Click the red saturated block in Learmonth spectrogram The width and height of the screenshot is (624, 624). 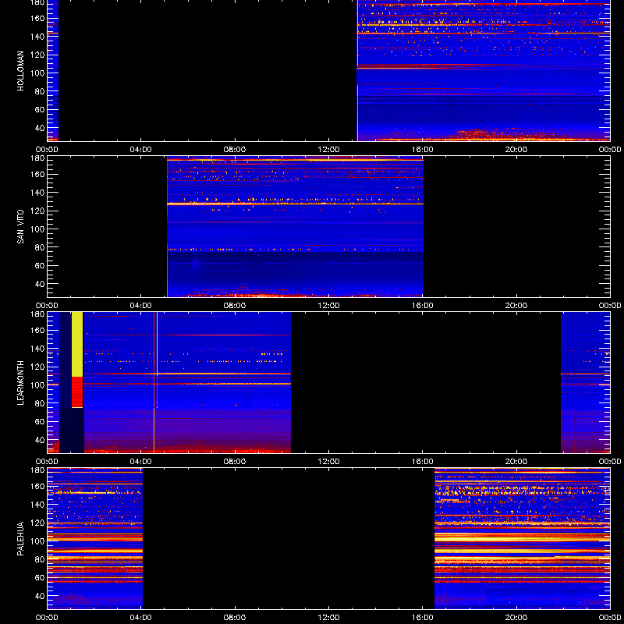pos(77,392)
